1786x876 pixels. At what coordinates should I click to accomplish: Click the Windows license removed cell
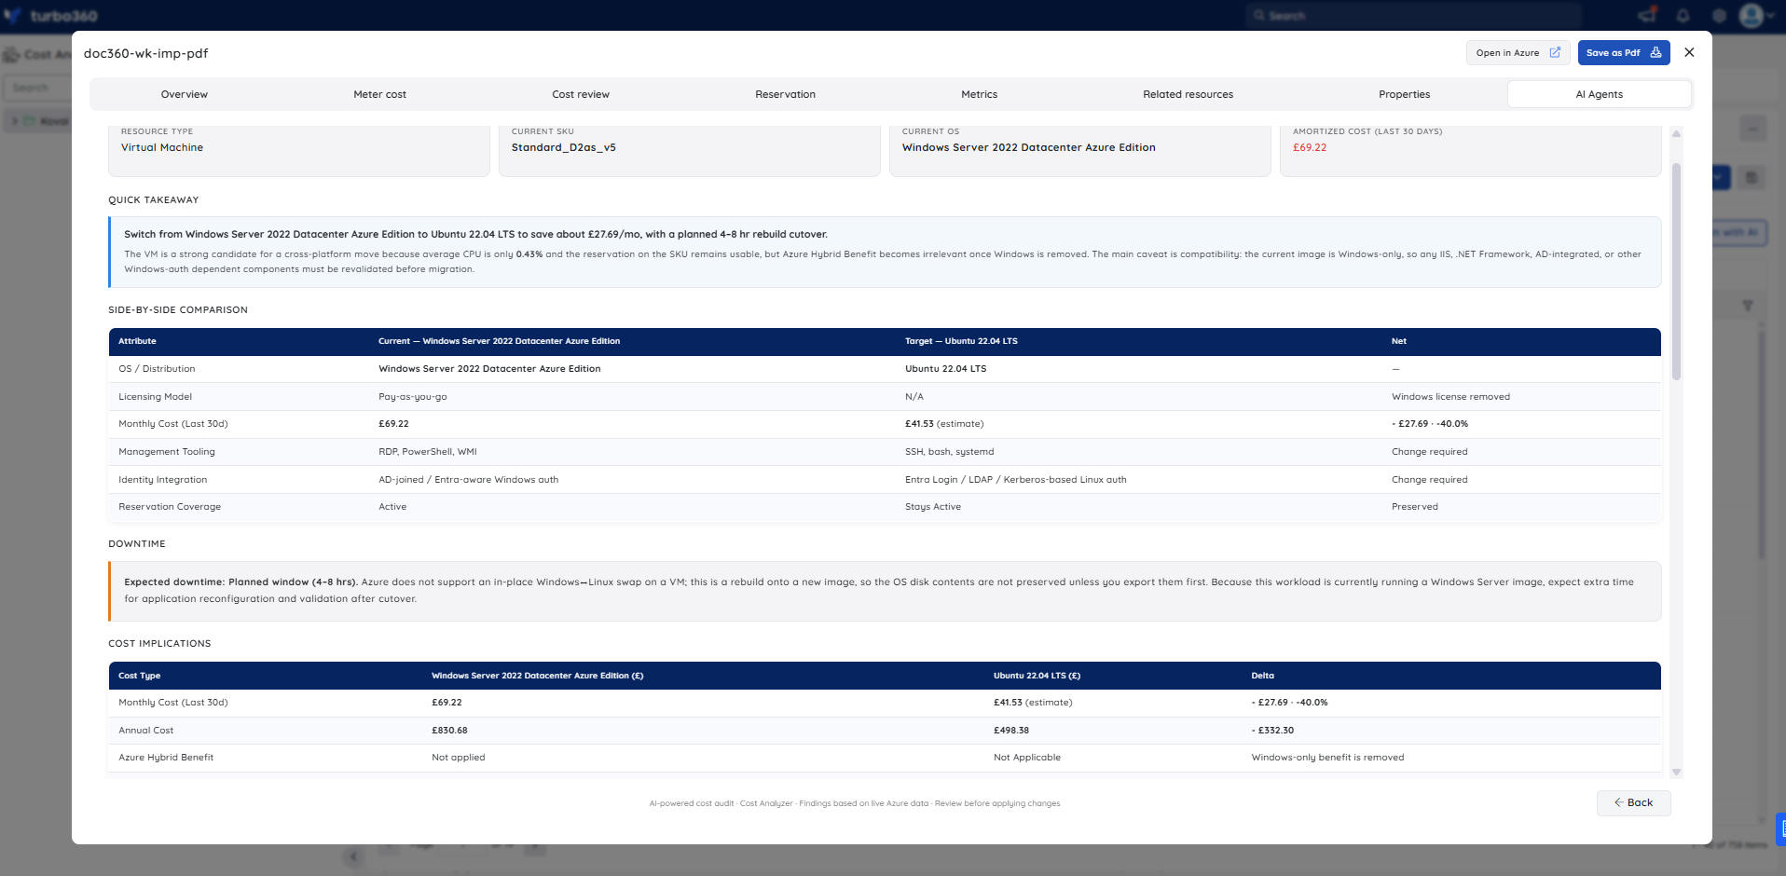click(1450, 397)
